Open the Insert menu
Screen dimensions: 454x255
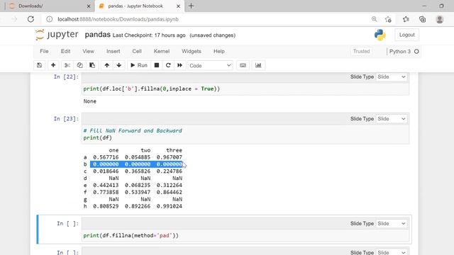pyautogui.click(x=113, y=51)
